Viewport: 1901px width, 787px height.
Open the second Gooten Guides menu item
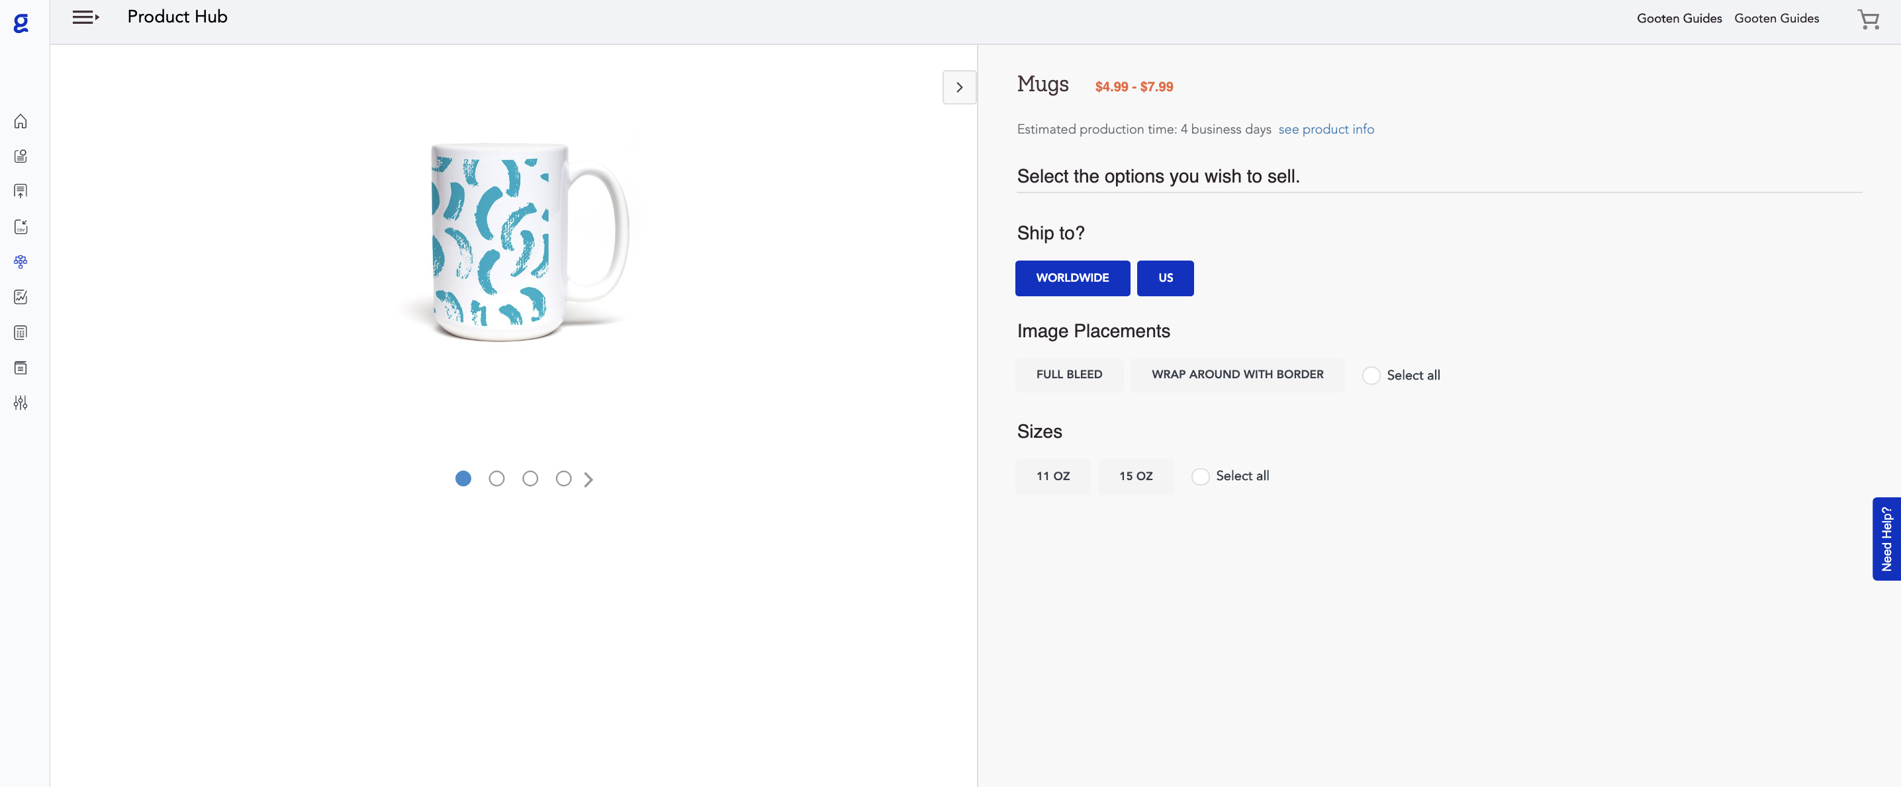coord(1777,19)
